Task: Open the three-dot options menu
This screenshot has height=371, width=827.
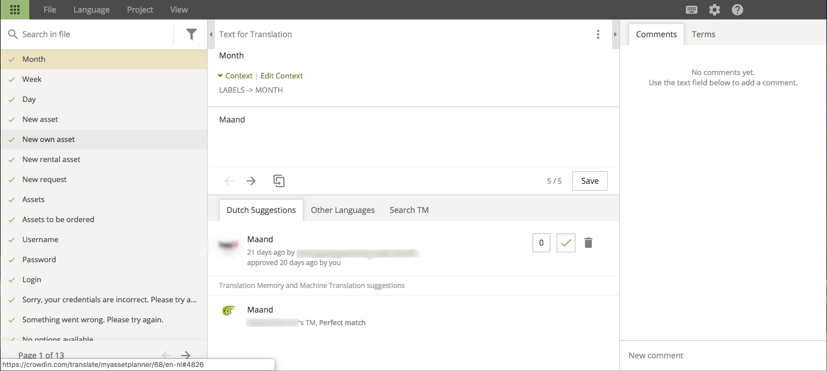Action: pyautogui.click(x=598, y=34)
